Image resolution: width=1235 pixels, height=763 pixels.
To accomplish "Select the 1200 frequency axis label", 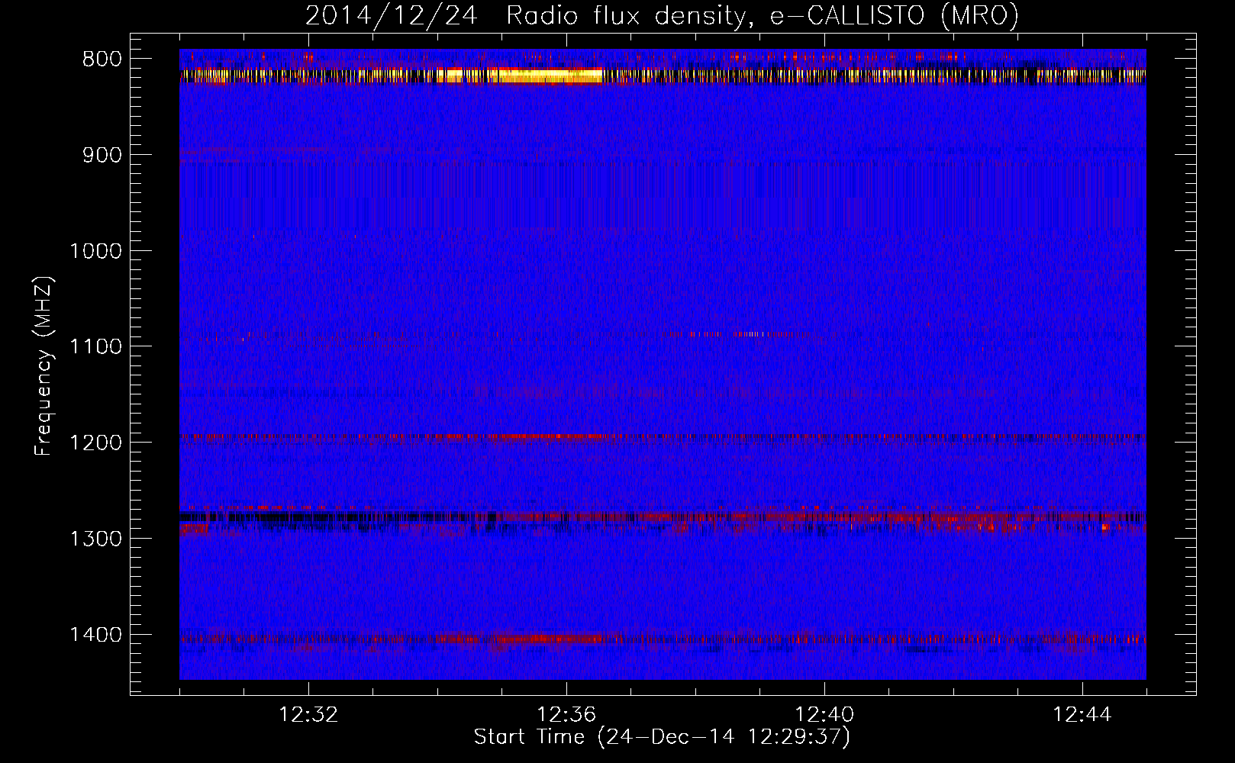I will click(x=95, y=443).
